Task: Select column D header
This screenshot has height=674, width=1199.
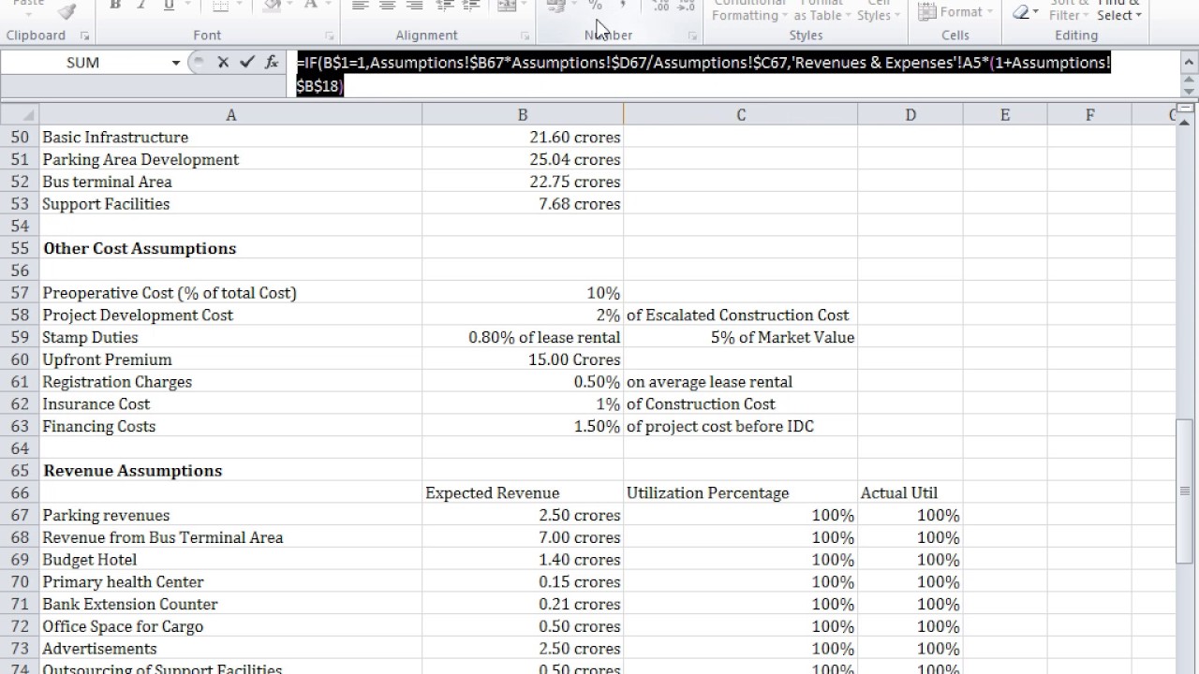Action: 910,114
